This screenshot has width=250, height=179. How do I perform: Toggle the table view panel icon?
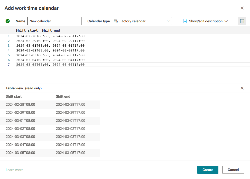(242, 21)
